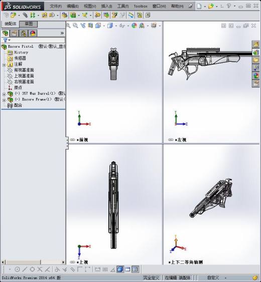Open the 视图(V) menu
Viewport: 261px width, 282px height.
90,6
